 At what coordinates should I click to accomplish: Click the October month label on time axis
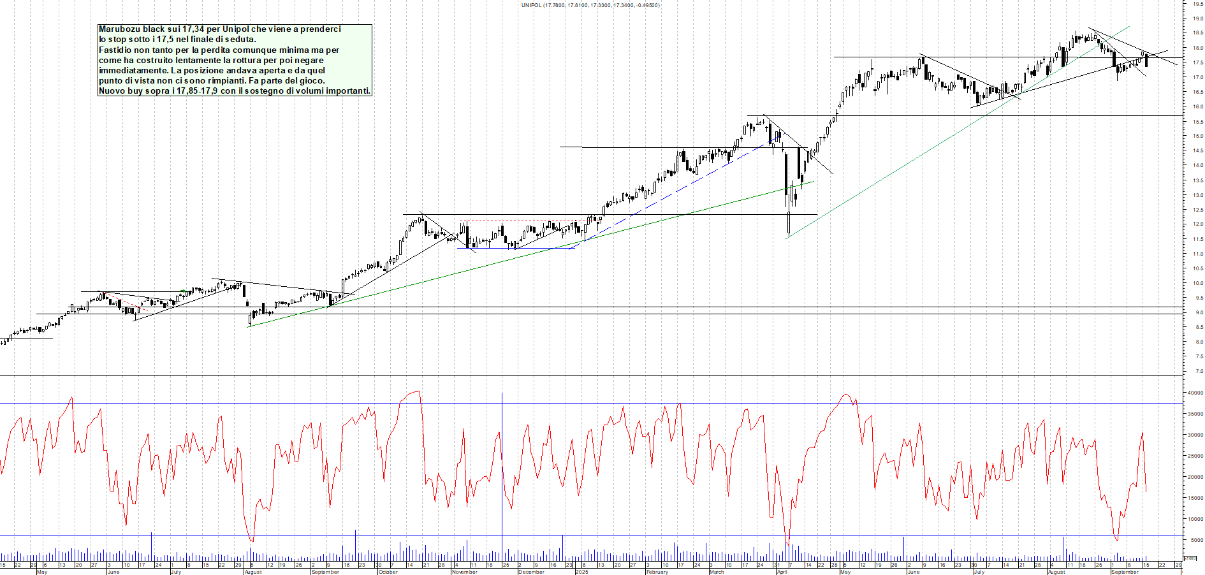[x=388, y=572]
